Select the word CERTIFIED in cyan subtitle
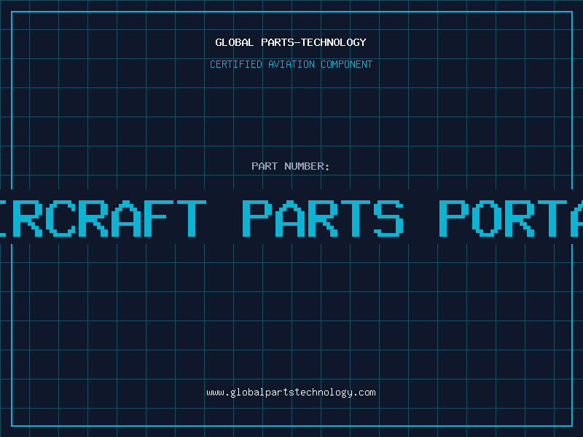Image resolution: width=583 pixels, height=437 pixels. [236, 64]
